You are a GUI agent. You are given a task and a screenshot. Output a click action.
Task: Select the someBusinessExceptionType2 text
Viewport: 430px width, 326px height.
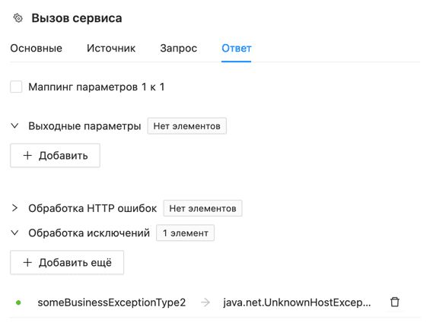112,302
